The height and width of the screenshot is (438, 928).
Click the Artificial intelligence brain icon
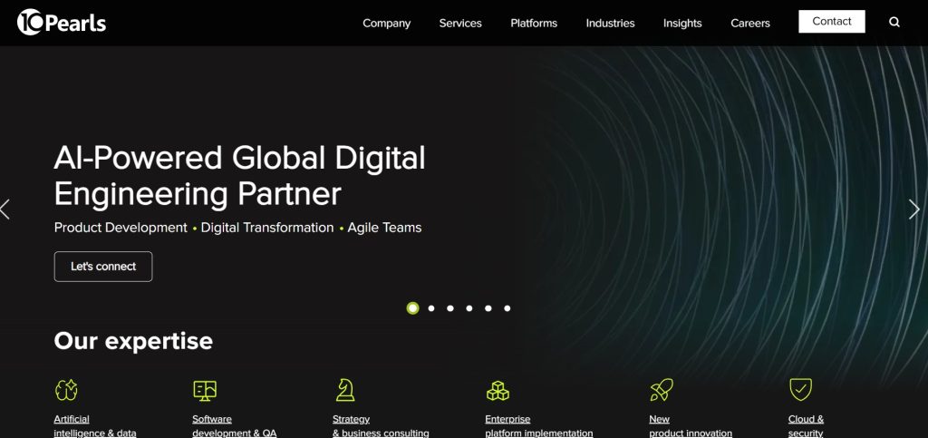[x=66, y=389]
